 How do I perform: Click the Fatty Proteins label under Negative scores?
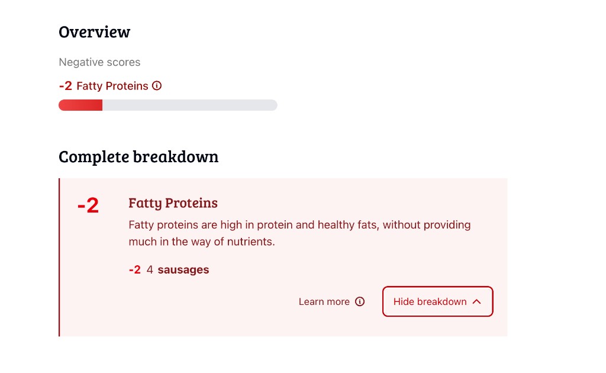click(x=112, y=86)
